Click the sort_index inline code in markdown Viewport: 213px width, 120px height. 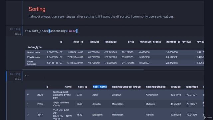[66, 17]
